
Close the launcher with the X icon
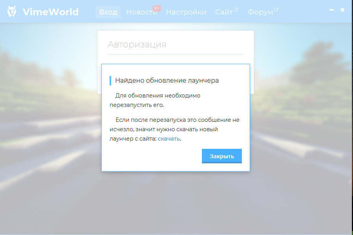342,10
